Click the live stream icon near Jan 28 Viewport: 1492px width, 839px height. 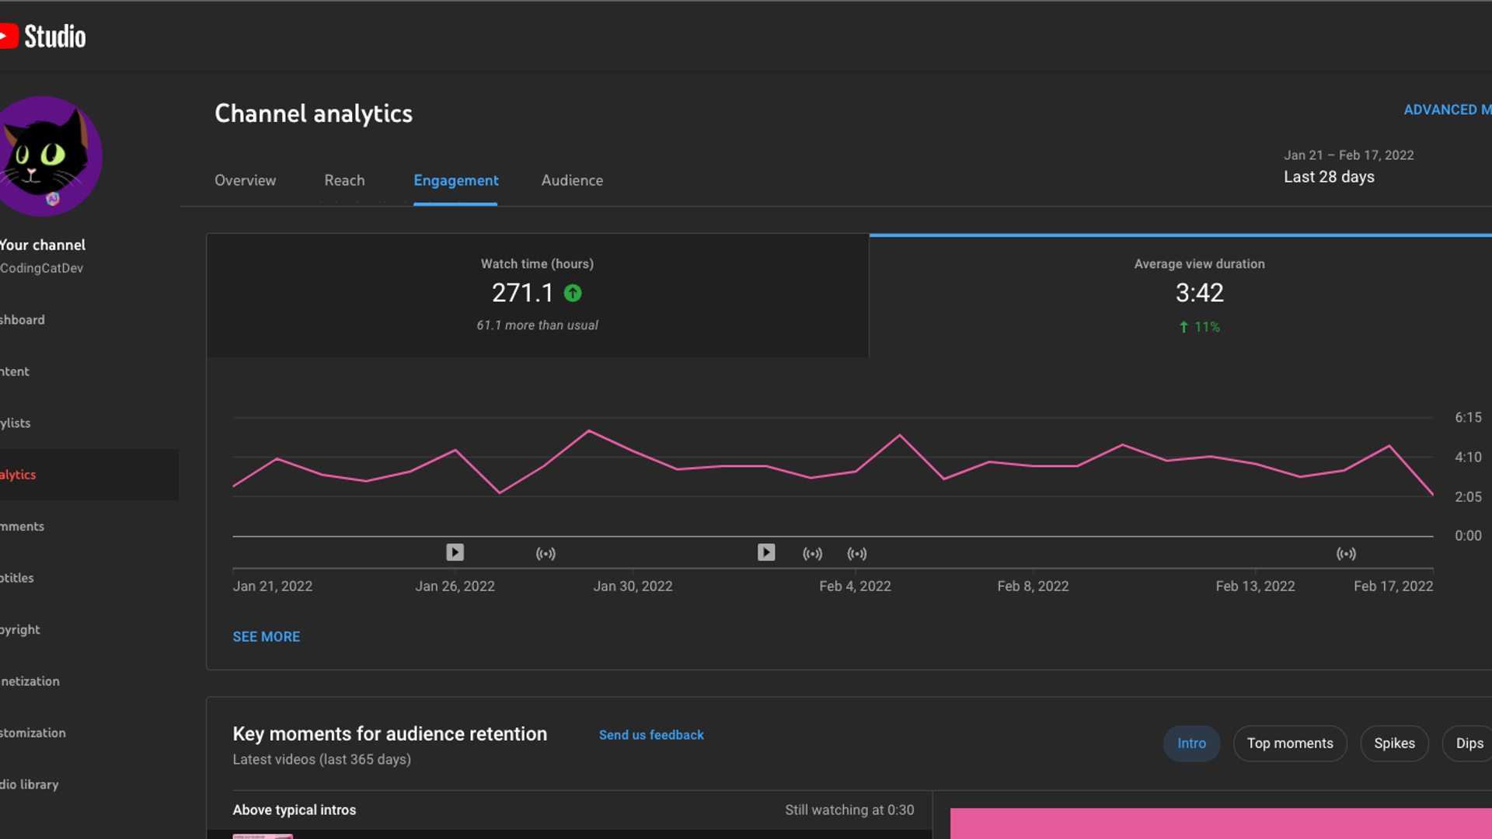tap(546, 554)
